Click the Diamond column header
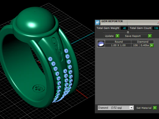Image resolution: width=159 pixels, height=119 pixels. (x=142, y=42)
